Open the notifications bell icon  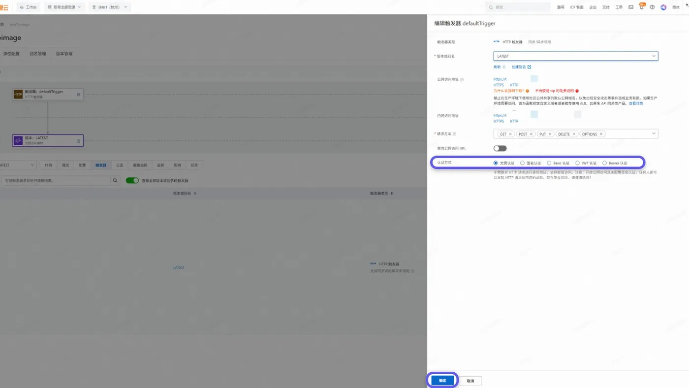(x=641, y=7)
